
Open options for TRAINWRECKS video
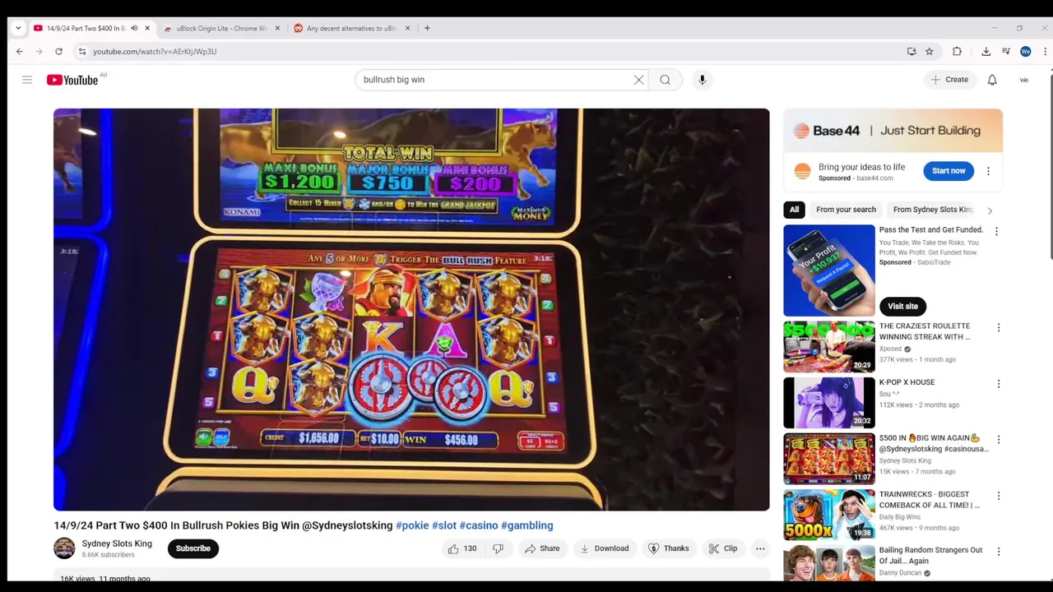tap(999, 496)
